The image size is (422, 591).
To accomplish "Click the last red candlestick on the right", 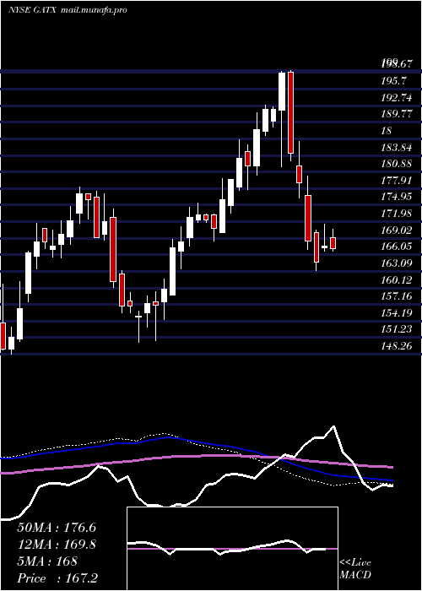I will (x=333, y=243).
